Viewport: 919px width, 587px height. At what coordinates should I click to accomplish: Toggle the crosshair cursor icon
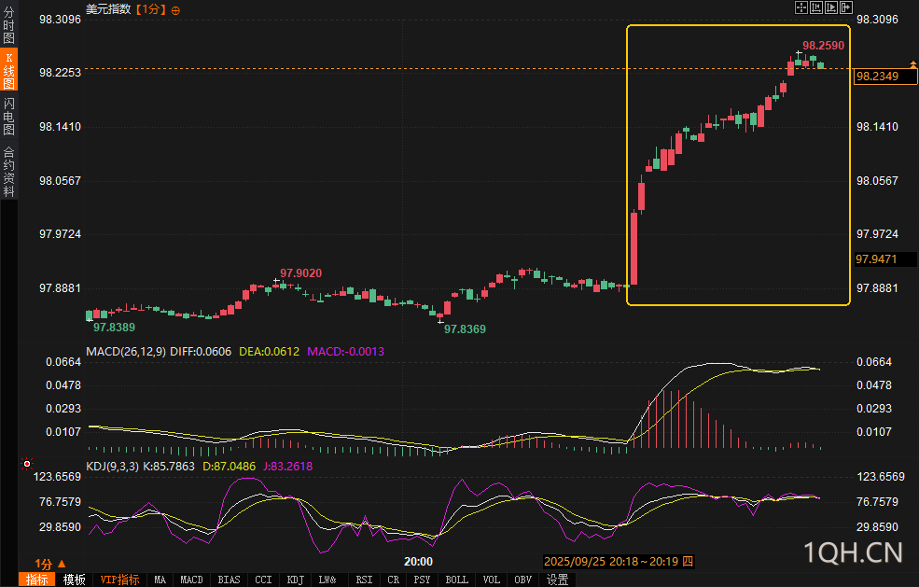(x=801, y=7)
